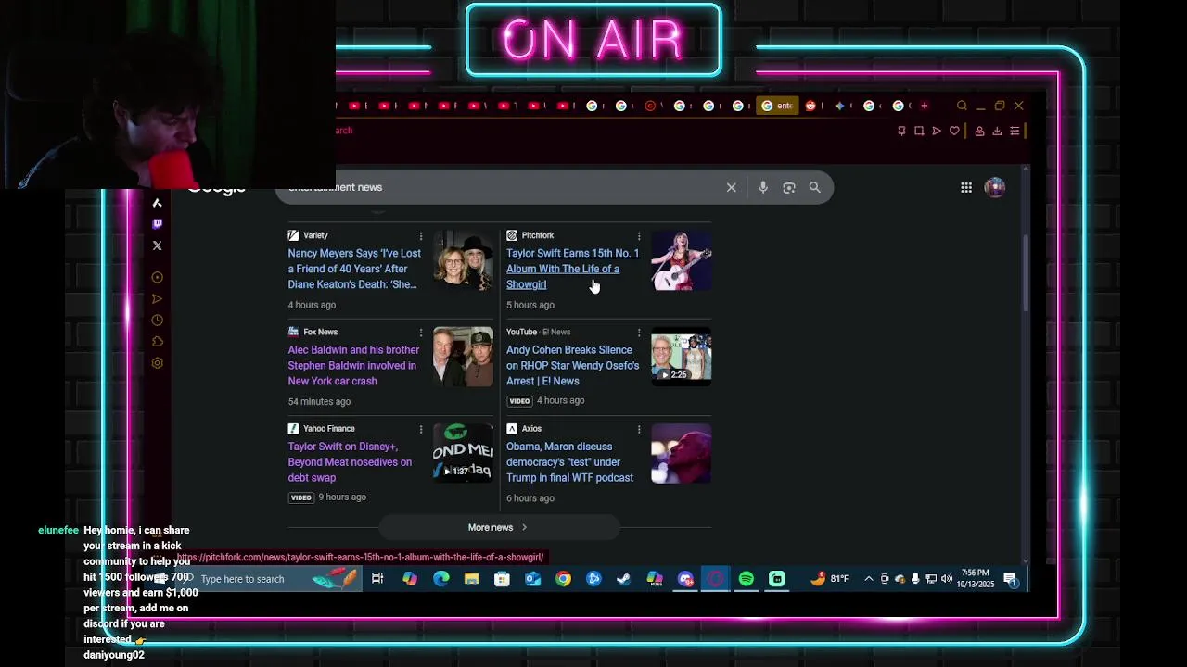Image resolution: width=1187 pixels, height=667 pixels.
Task: Open options menu for Axios article
Action: [x=638, y=429]
